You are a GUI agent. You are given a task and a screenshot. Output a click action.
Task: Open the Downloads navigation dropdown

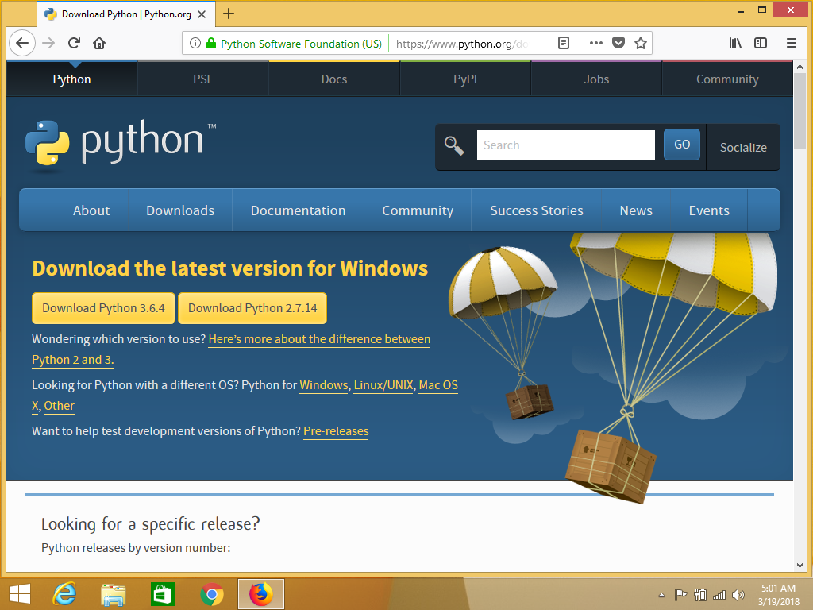pos(179,210)
